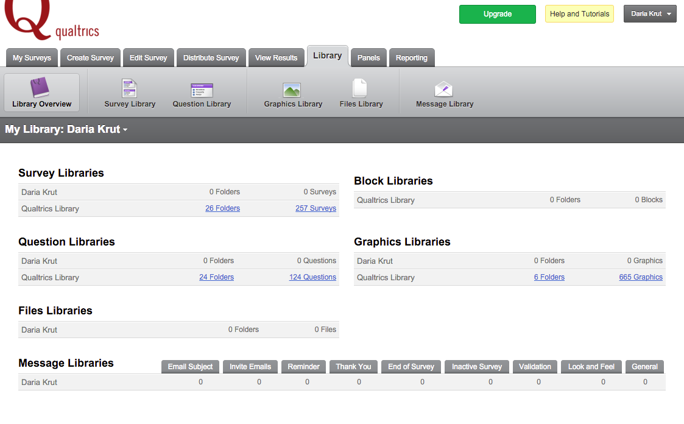Screen dimensions: 684x424
Task: Open the 26 Folders survey link
Action: tap(222, 208)
